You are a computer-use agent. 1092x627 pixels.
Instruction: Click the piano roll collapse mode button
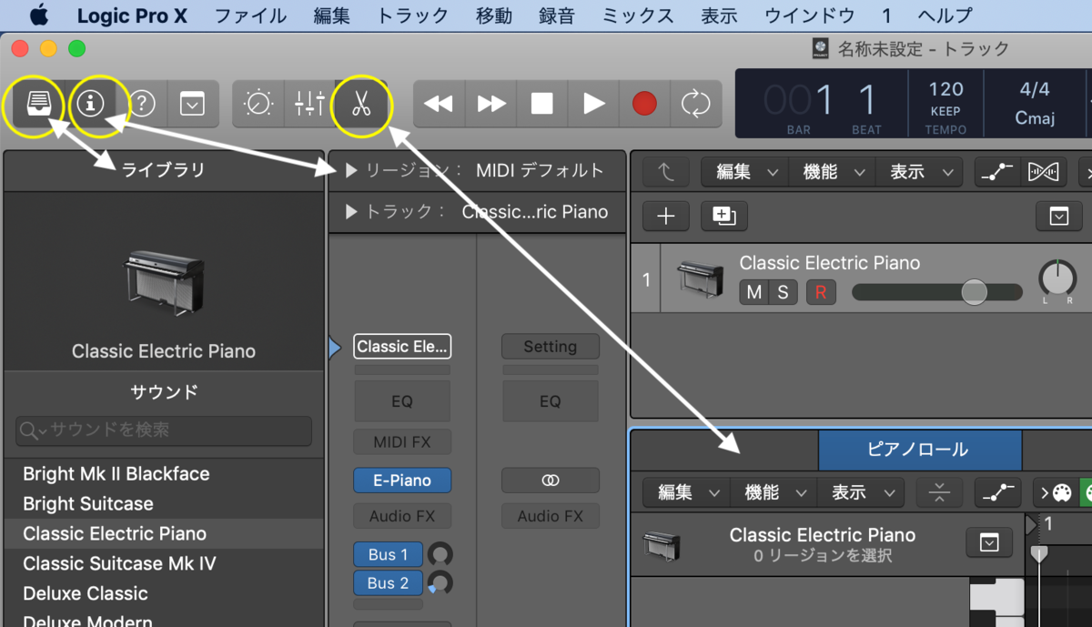(940, 492)
